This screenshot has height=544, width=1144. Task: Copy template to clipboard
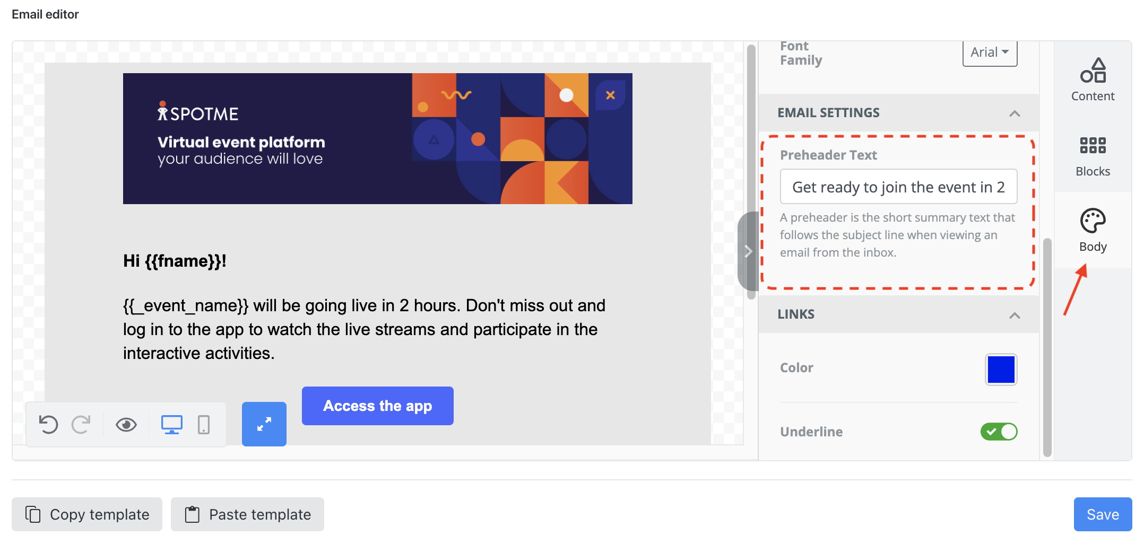tap(87, 514)
